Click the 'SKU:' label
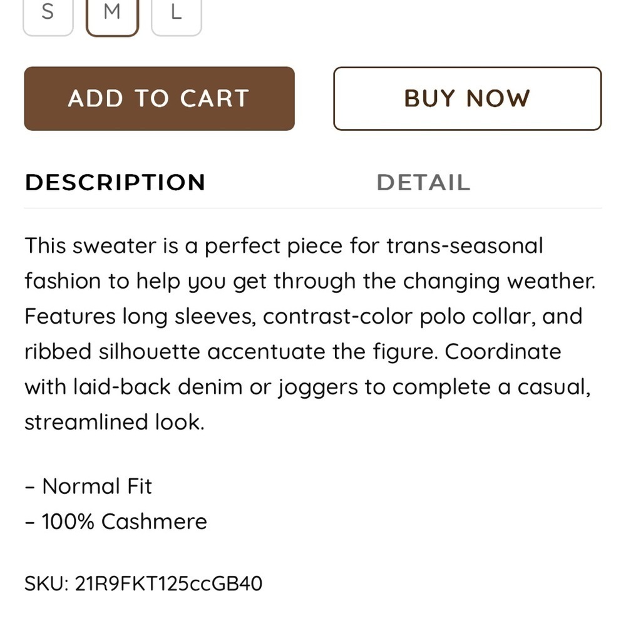 click(47, 583)
